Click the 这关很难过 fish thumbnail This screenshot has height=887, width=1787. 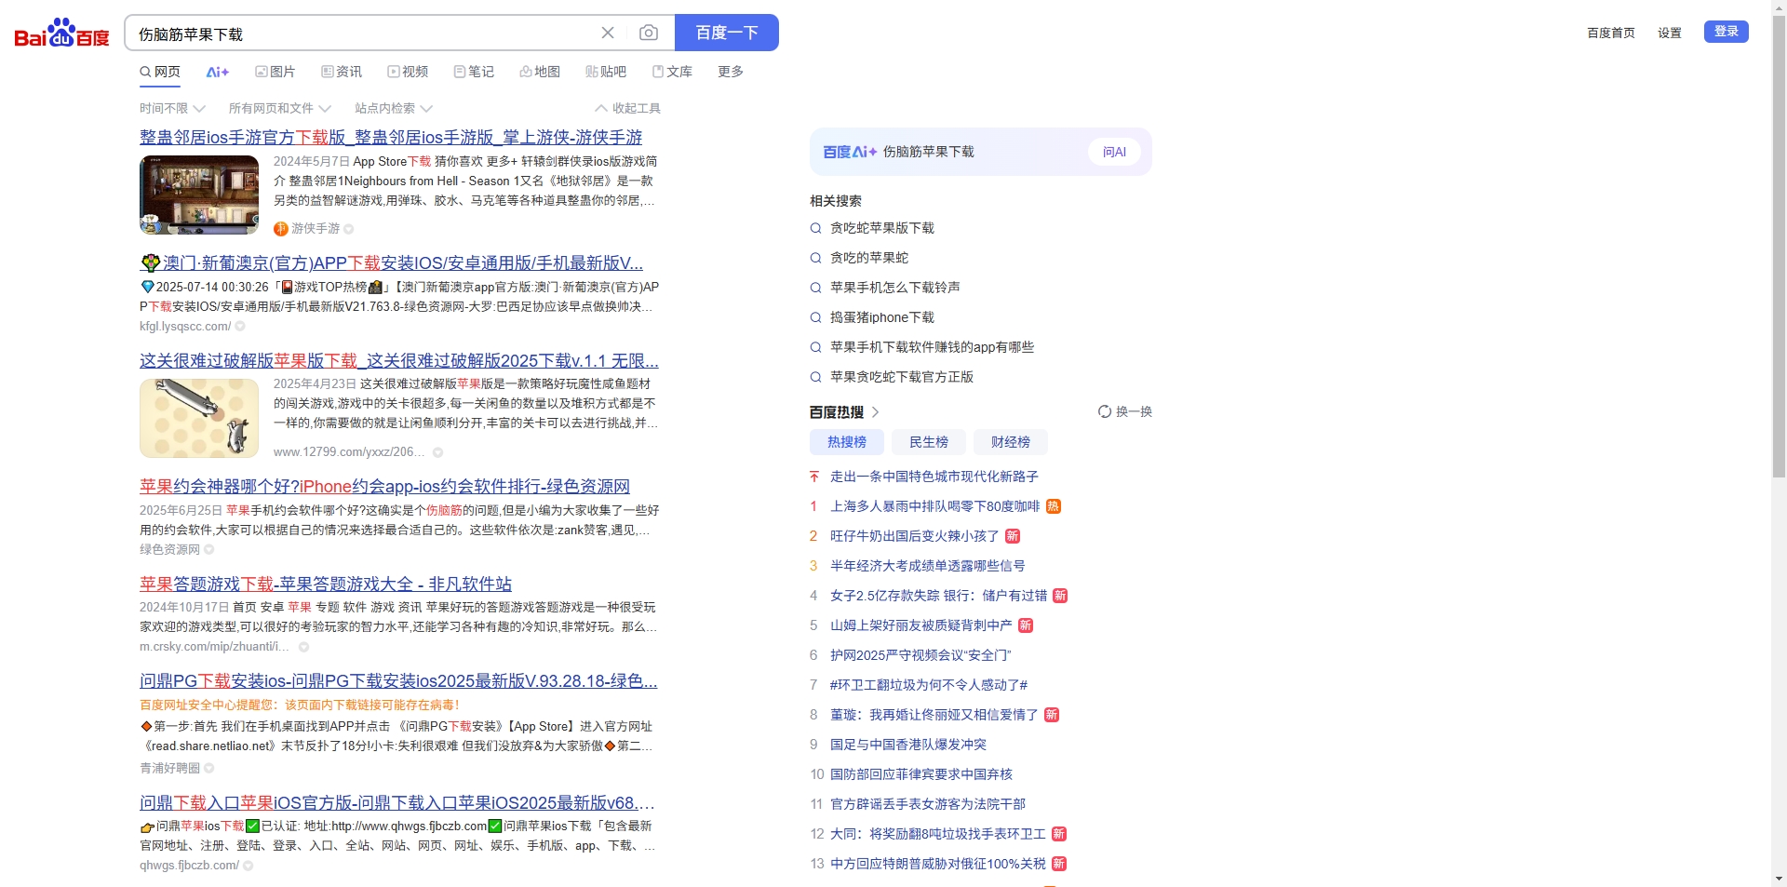(x=199, y=418)
